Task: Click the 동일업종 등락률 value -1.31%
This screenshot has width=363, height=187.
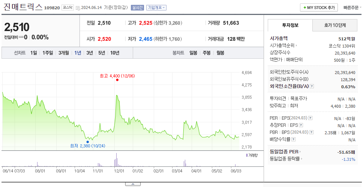Action: [348, 159]
